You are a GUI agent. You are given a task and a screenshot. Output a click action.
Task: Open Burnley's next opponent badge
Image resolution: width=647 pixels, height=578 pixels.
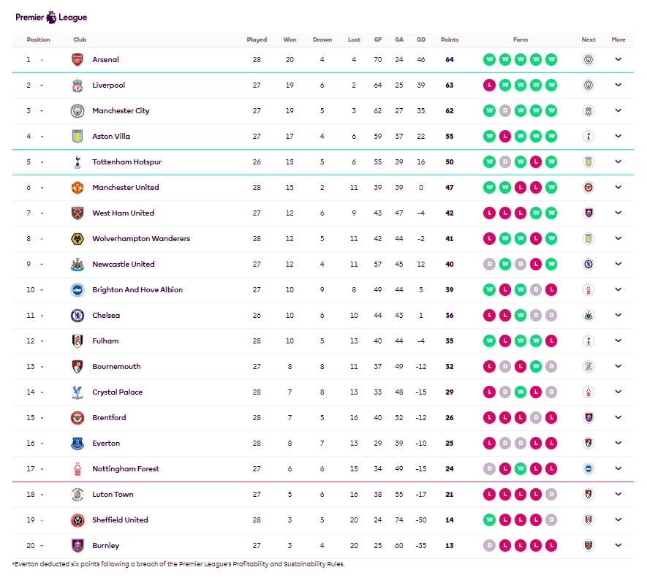589,546
